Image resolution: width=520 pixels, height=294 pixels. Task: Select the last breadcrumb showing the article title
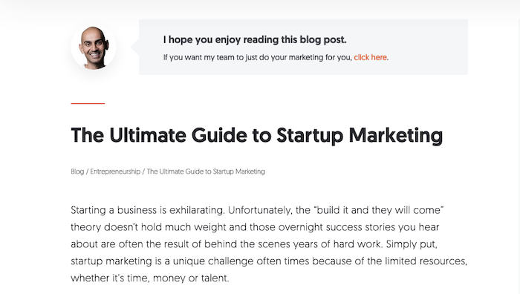(x=206, y=171)
